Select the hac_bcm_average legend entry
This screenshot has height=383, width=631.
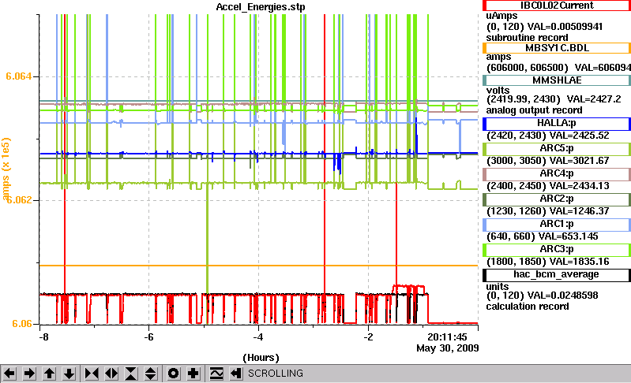pyautogui.click(x=557, y=275)
